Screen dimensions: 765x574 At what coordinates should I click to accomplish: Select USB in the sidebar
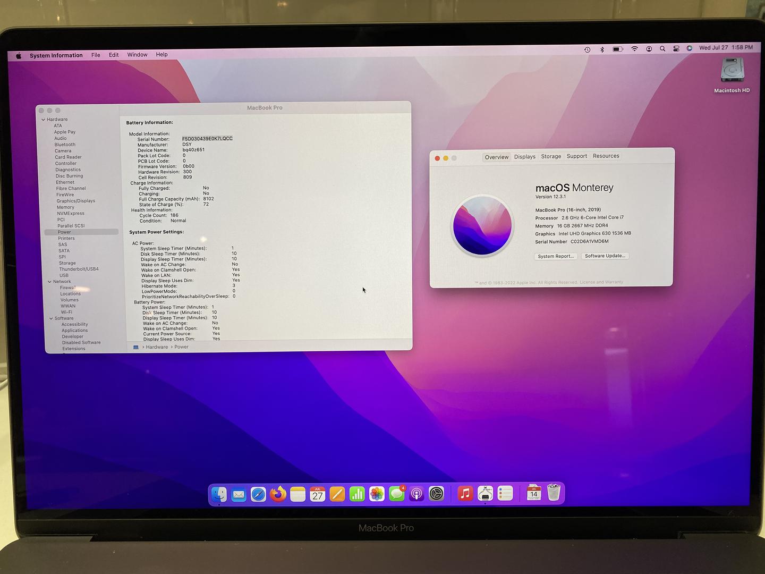[x=64, y=275]
